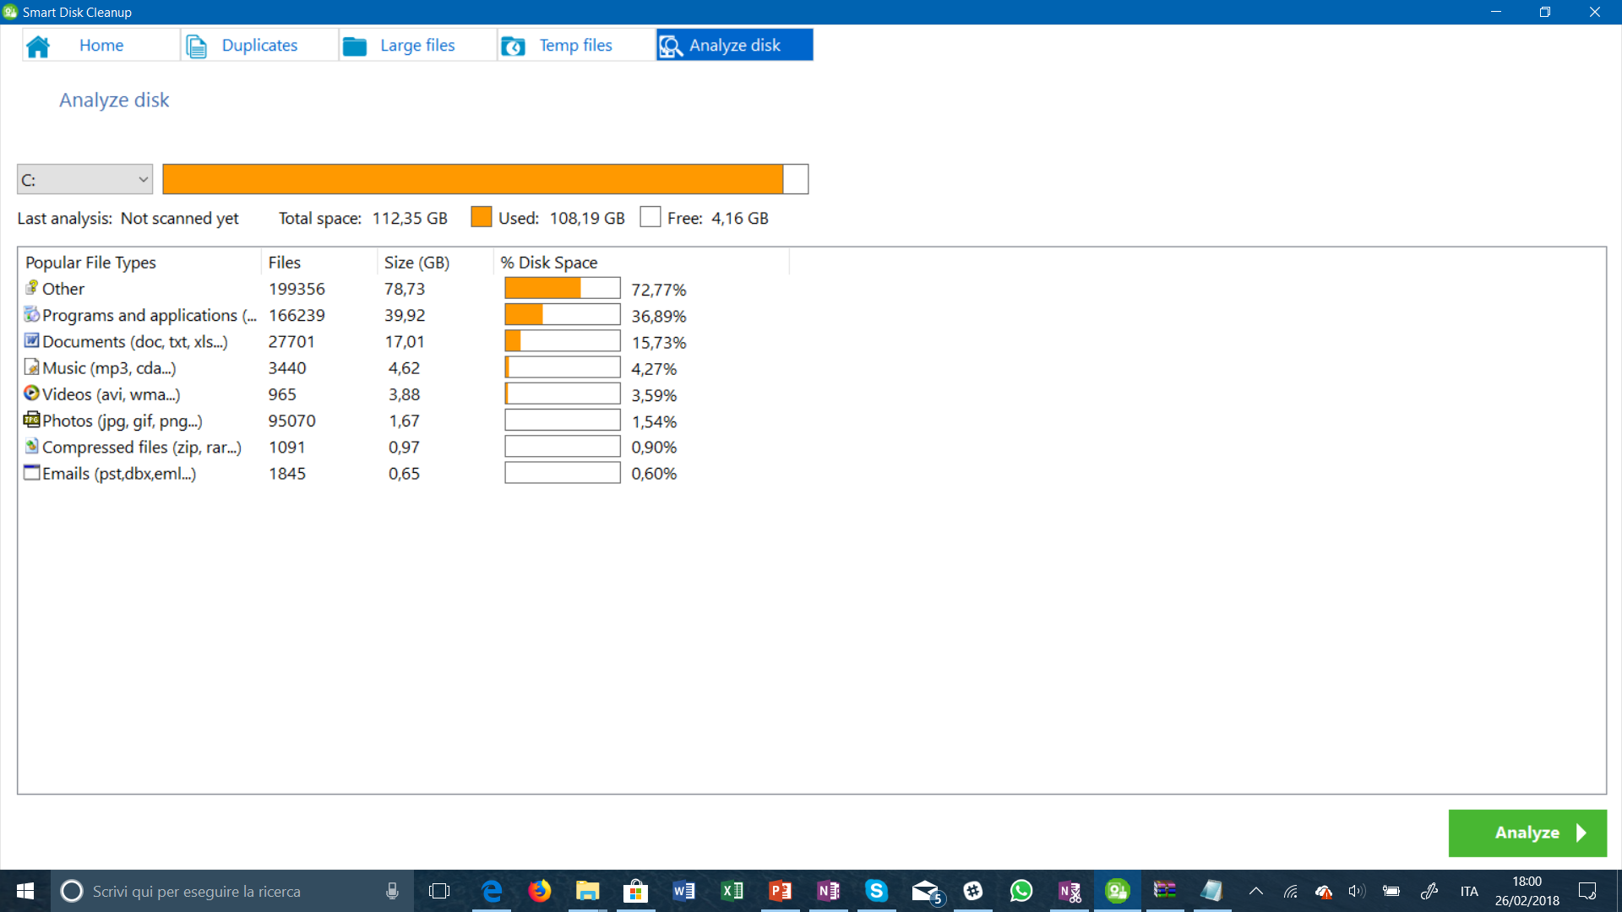
Task: Open File Explorer from taskbar
Action: pyautogui.click(x=587, y=891)
